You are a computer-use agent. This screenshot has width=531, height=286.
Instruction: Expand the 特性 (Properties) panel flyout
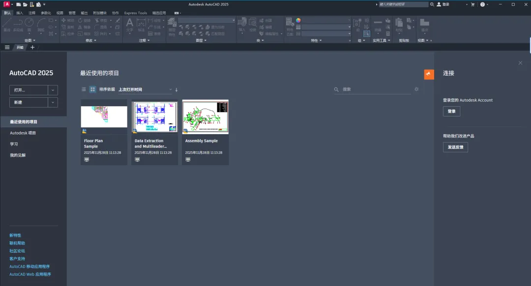tap(316, 41)
